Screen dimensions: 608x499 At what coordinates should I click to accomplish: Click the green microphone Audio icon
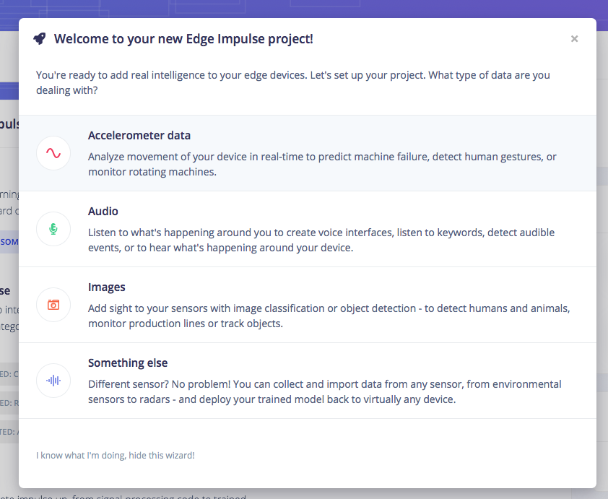53,229
